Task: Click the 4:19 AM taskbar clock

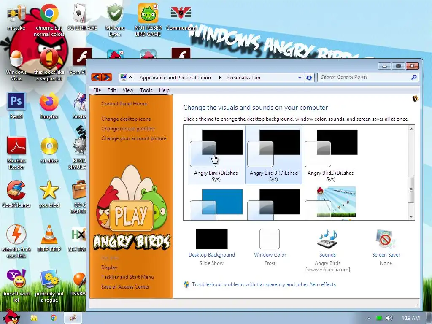Action: click(x=410, y=318)
